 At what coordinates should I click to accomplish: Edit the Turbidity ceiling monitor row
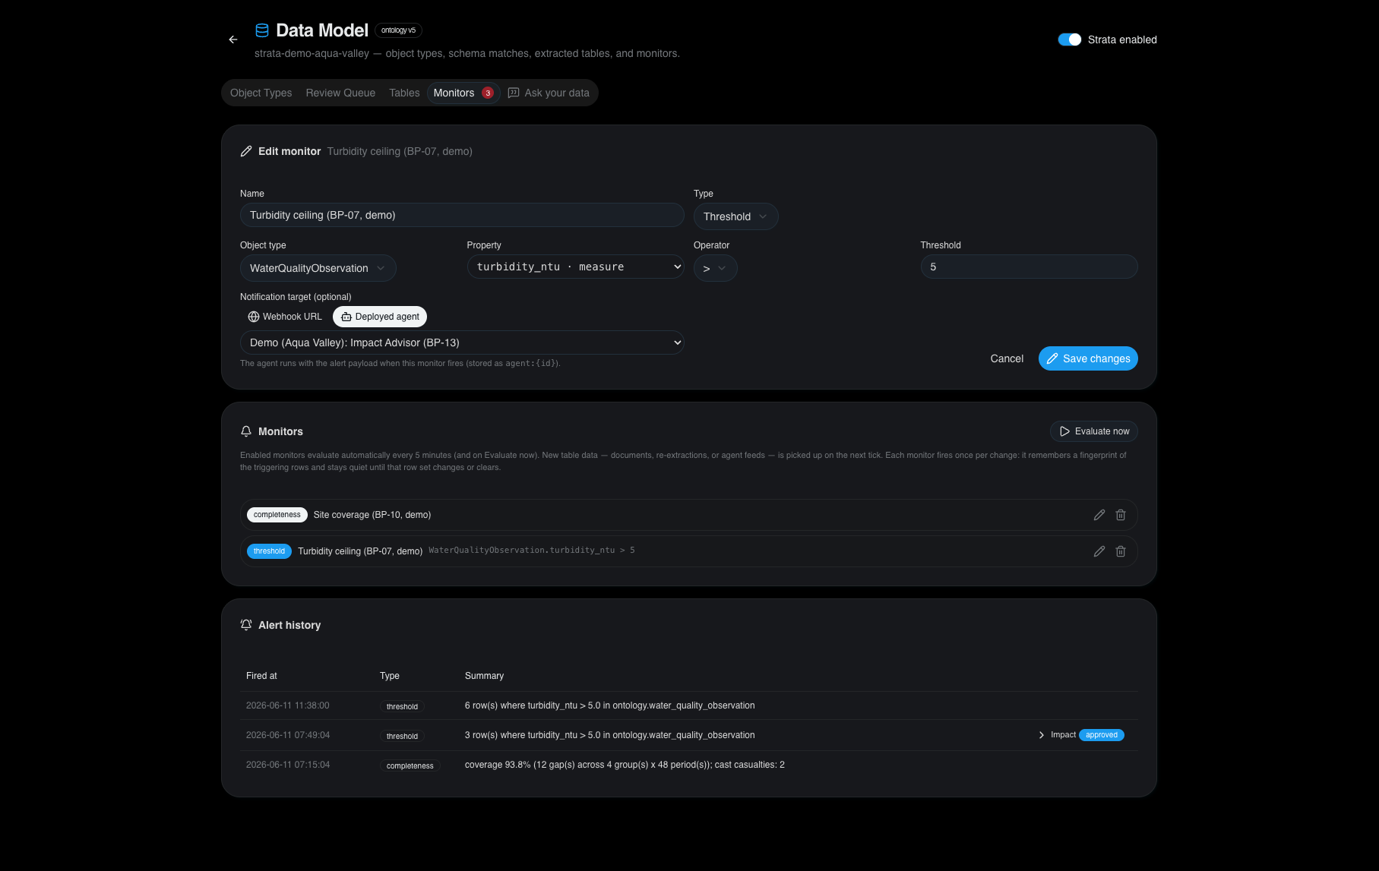click(1099, 551)
